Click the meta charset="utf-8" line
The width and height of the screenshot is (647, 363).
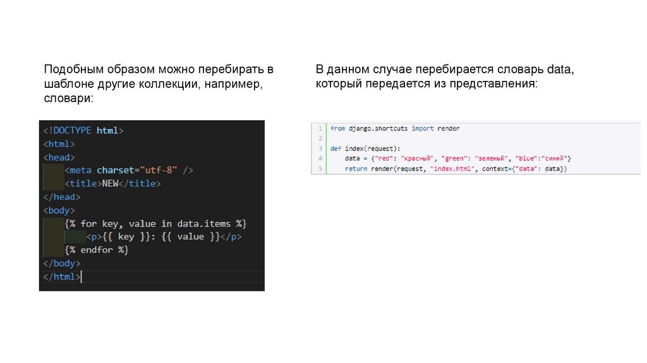click(129, 170)
